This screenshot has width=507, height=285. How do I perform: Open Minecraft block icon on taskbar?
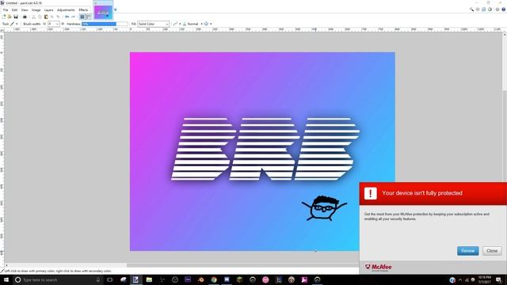(x=239, y=279)
